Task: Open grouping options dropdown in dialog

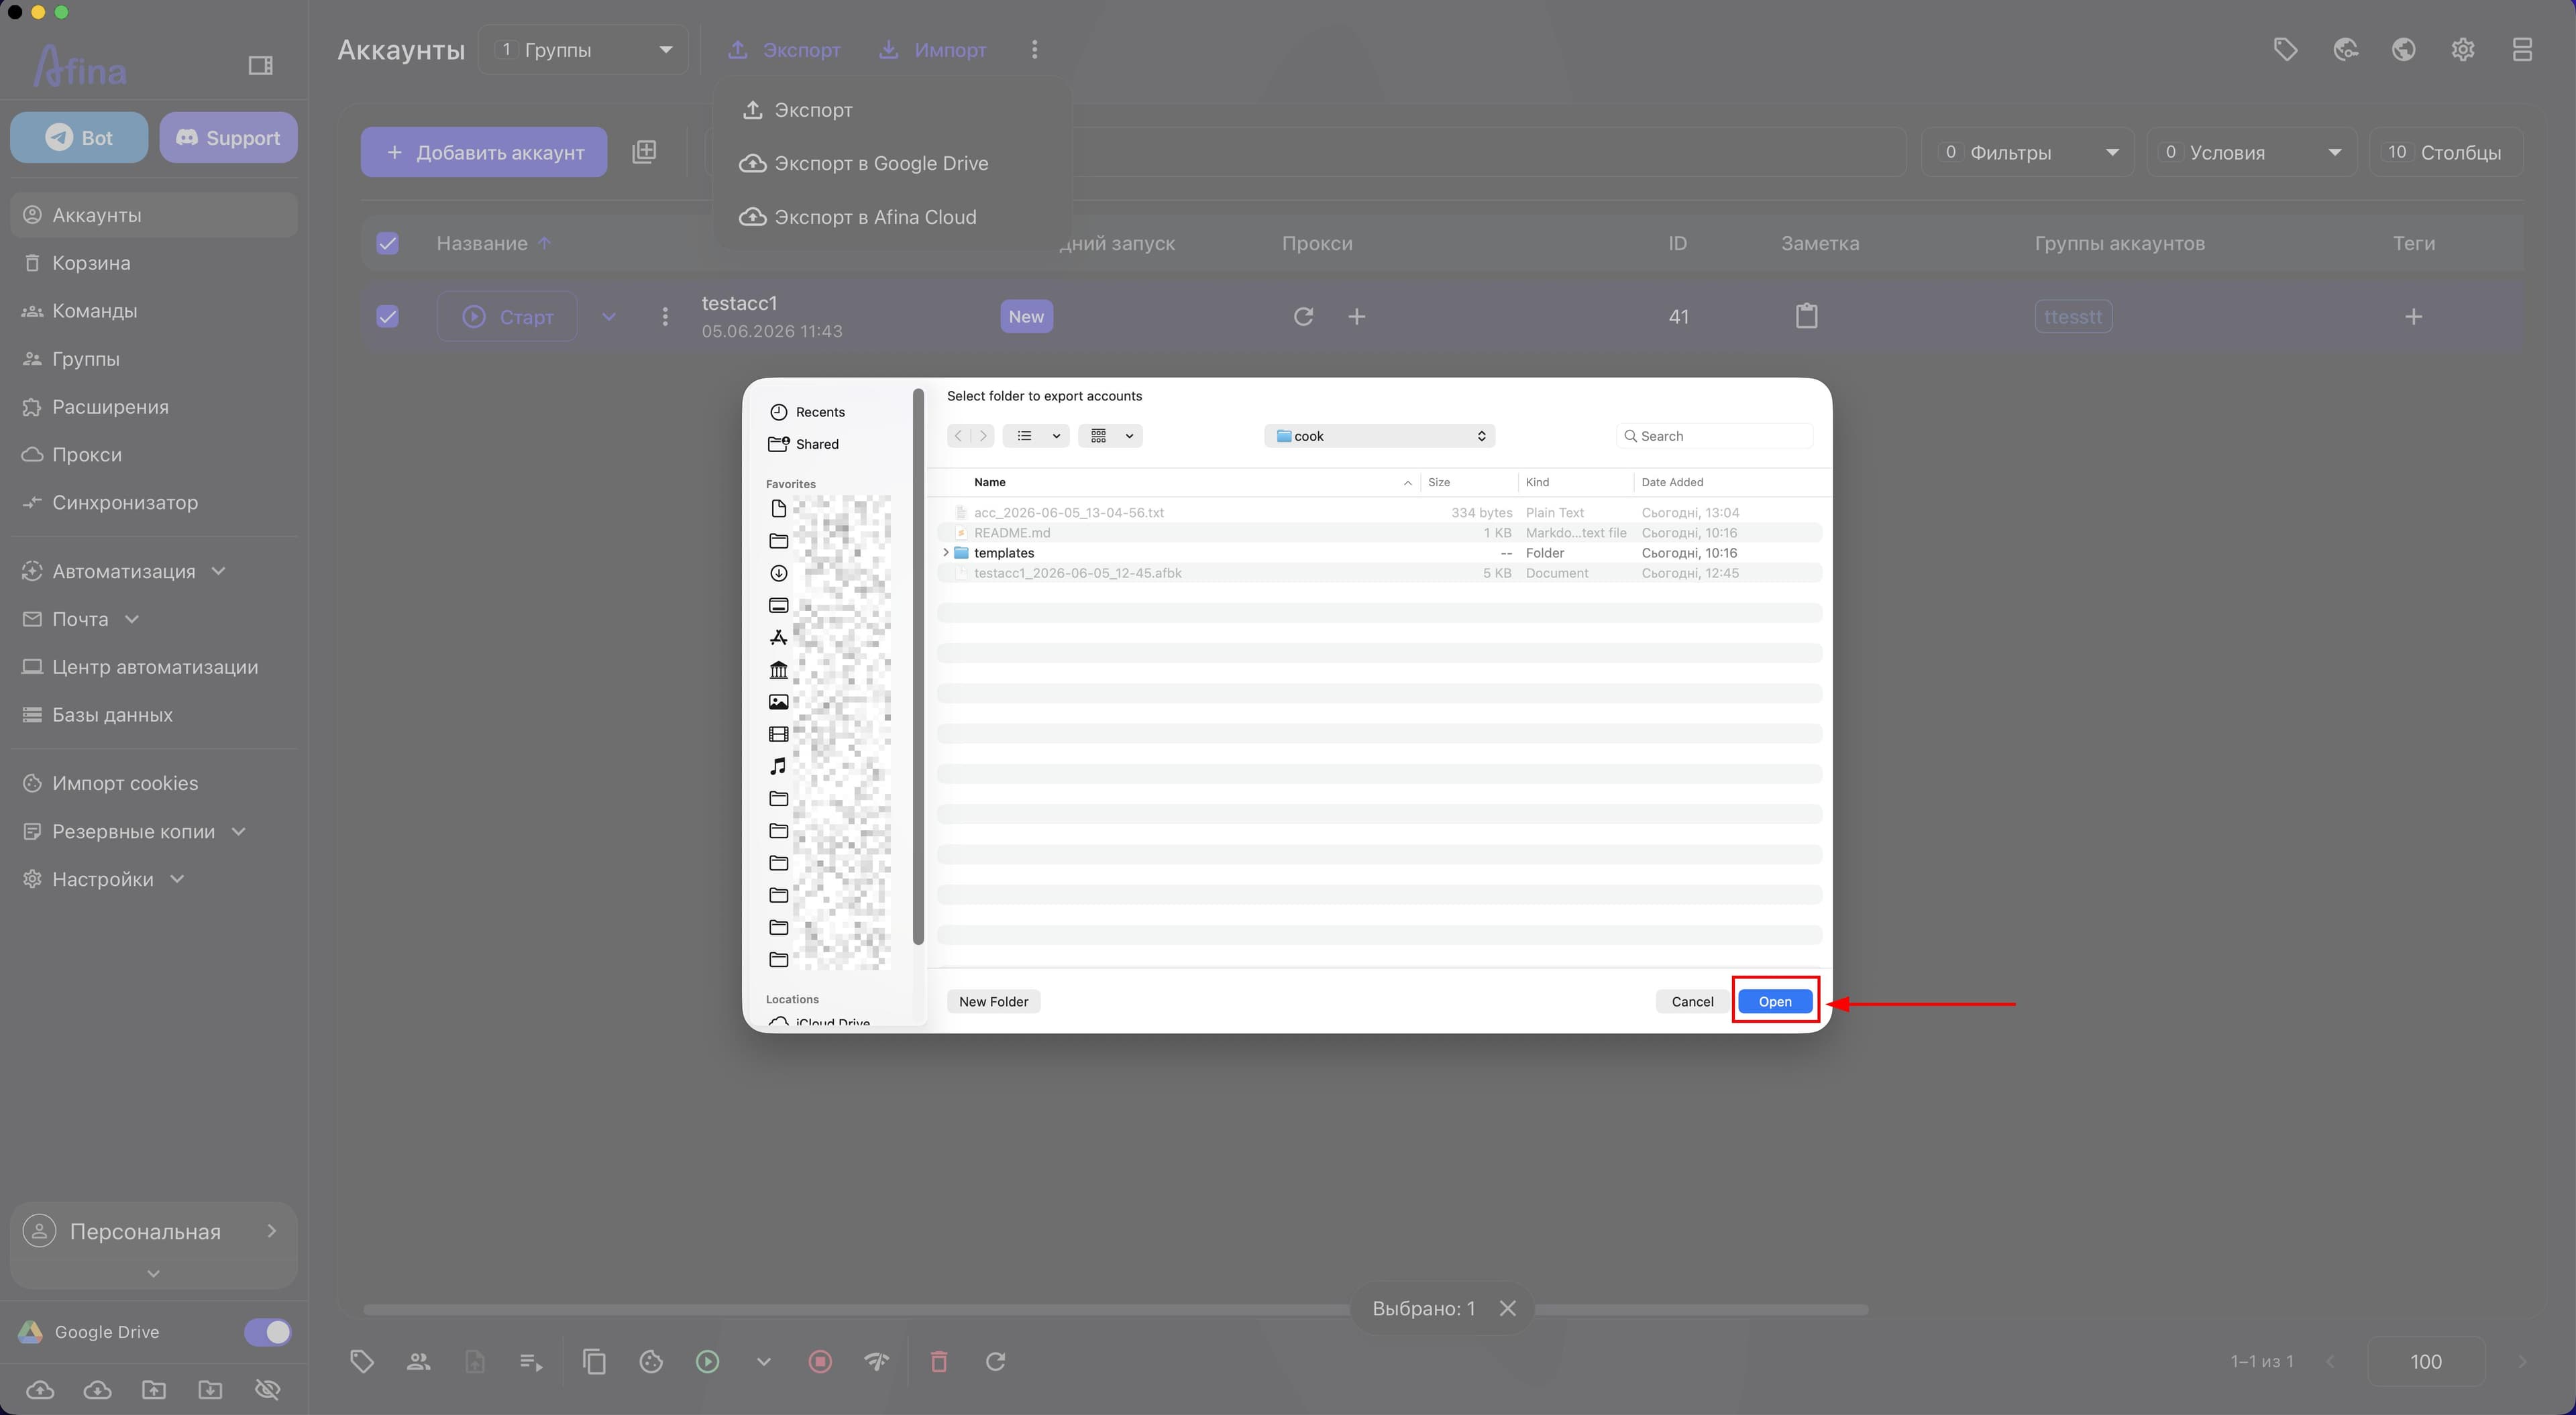Action: (1110, 436)
